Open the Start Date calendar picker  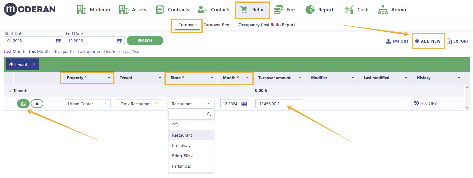[59, 41]
